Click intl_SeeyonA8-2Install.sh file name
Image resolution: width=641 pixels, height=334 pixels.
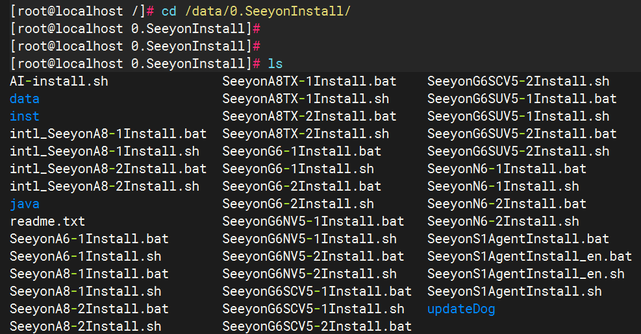point(105,187)
